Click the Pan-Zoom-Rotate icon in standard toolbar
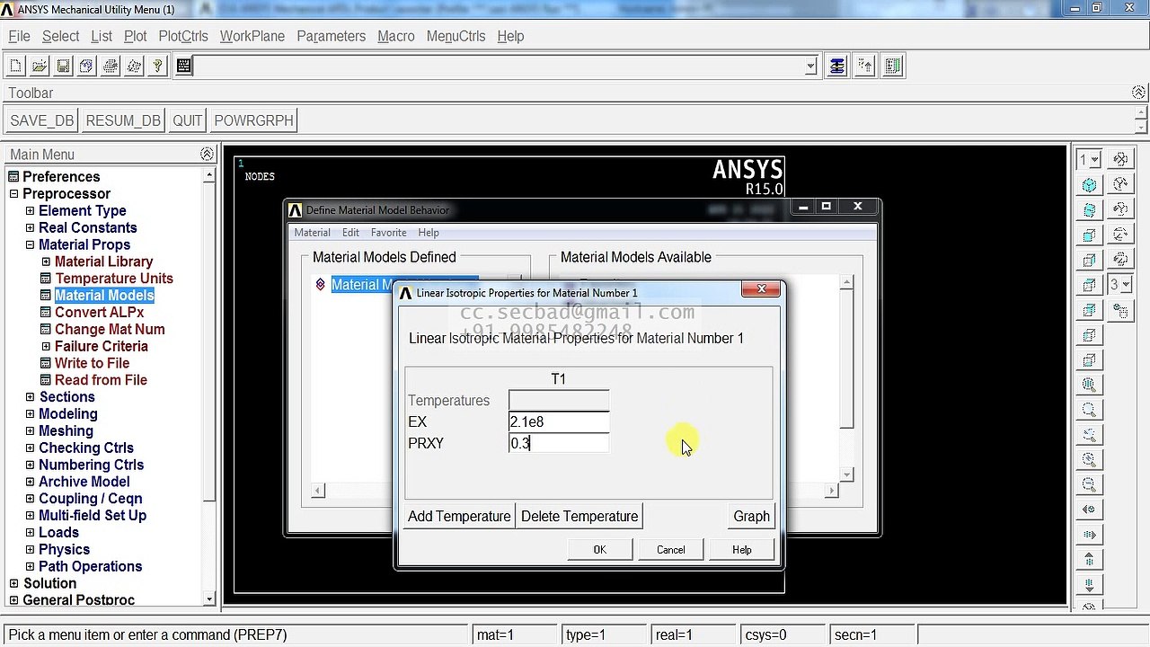 (x=86, y=66)
